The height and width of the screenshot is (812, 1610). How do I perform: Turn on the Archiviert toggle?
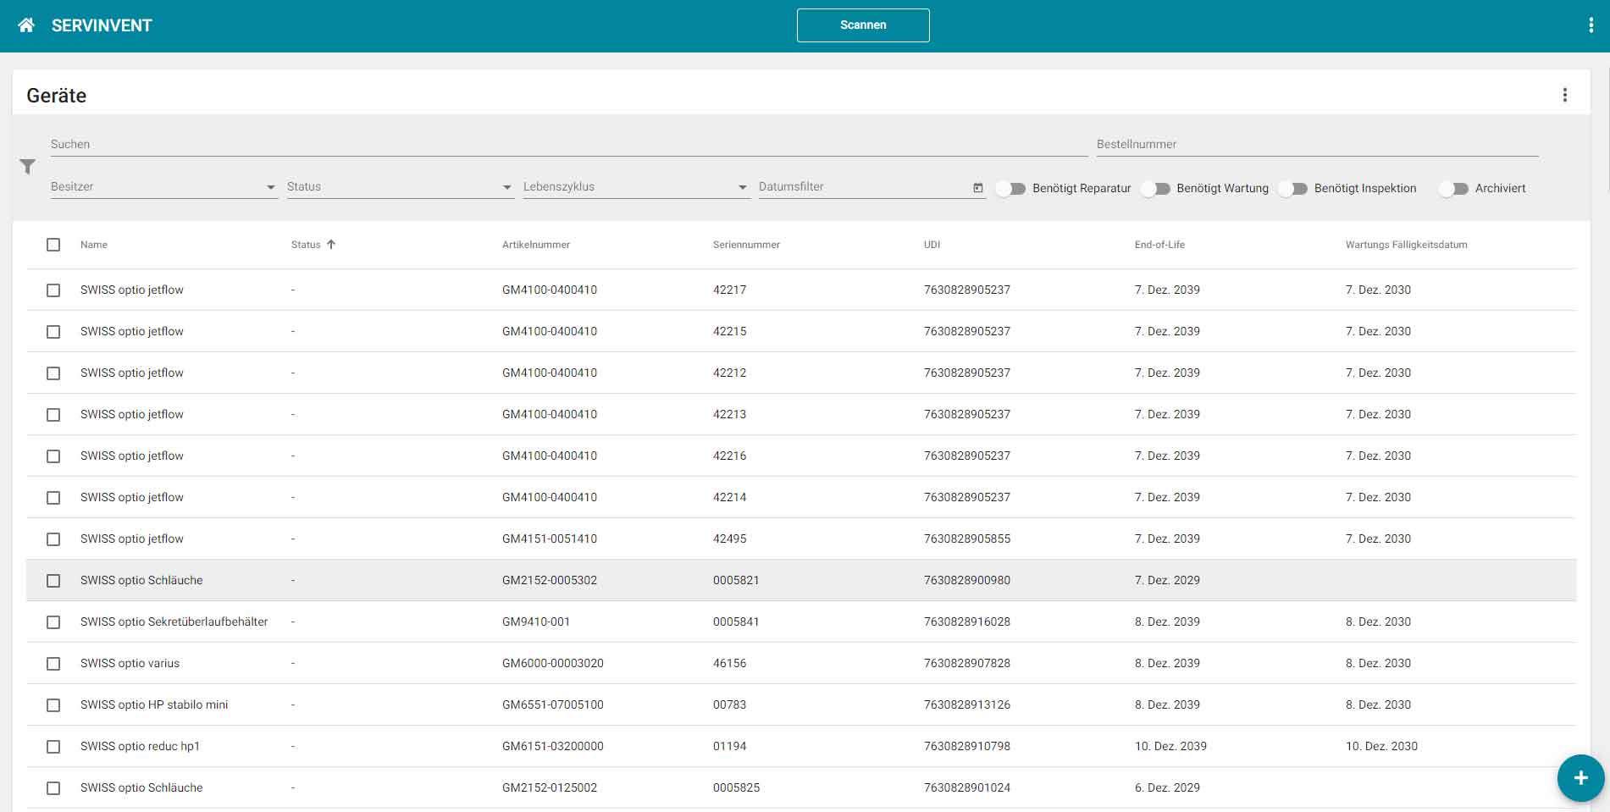[x=1453, y=189]
